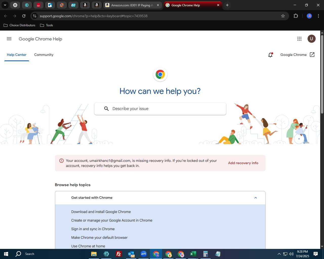Open Use Chrome at home
Viewport: 324px width, 259px height.
(88, 246)
